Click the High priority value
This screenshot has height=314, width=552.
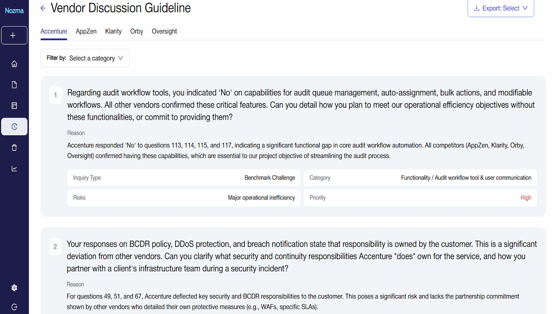pyautogui.click(x=526, y=198)
